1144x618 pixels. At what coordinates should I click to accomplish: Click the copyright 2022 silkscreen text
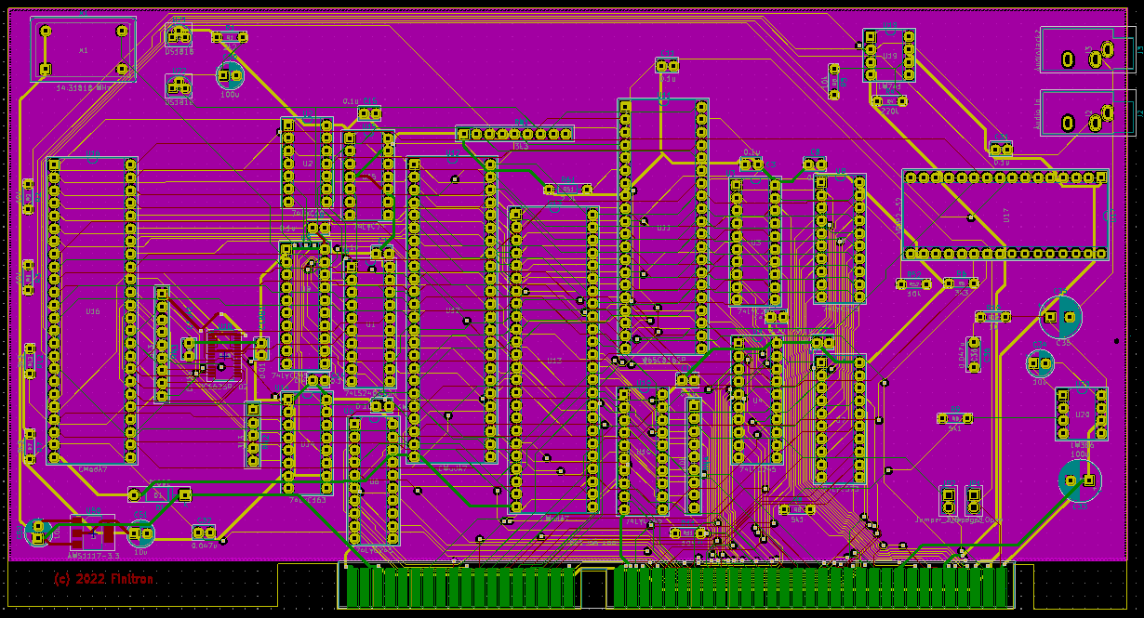[103, 579]
